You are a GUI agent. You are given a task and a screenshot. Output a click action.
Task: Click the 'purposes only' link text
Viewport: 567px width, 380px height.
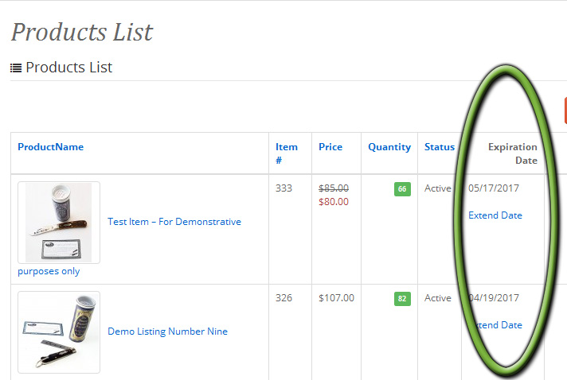(x=49, y=271)
